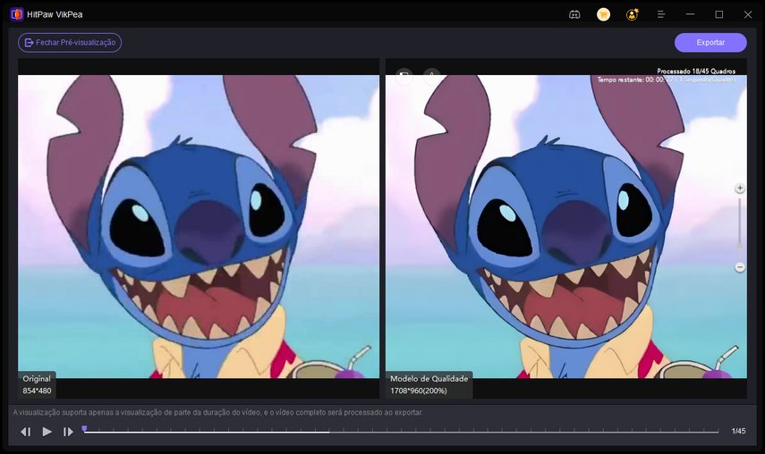Click the '1708*960(200%)' resolution text

point(418,391)
